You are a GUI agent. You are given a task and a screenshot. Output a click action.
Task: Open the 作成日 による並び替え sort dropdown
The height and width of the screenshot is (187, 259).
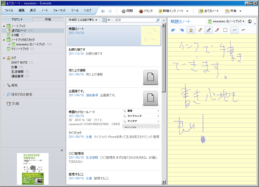click(x=83, y=20)
